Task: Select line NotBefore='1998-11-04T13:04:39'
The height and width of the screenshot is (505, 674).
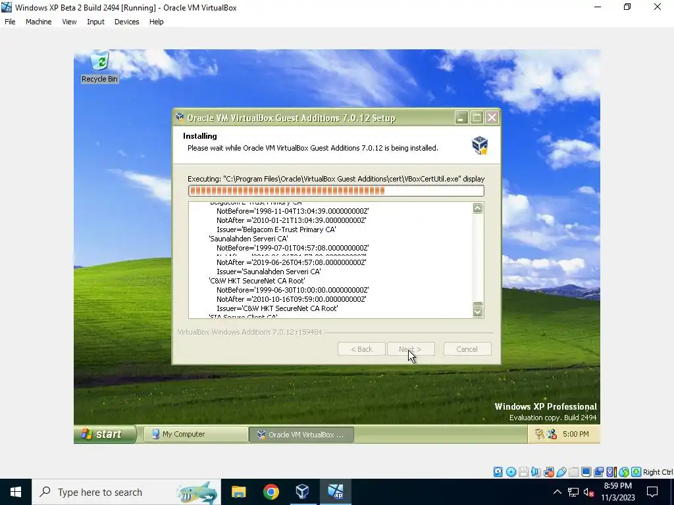Action: coord(293,211)
